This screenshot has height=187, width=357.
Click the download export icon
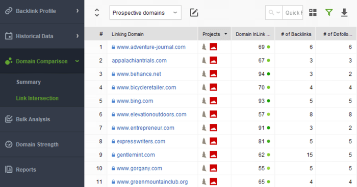point(344,13)
